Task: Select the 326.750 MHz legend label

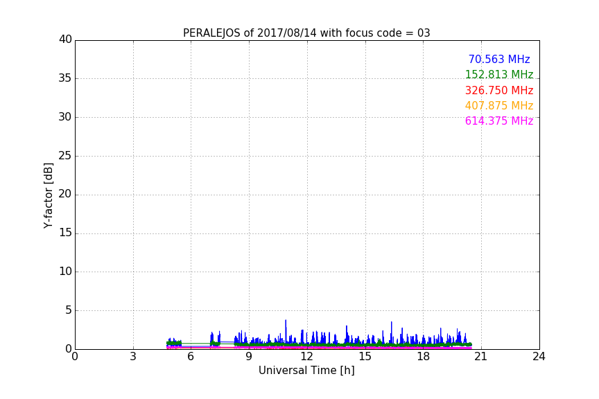Action: (x=499, y=90)
